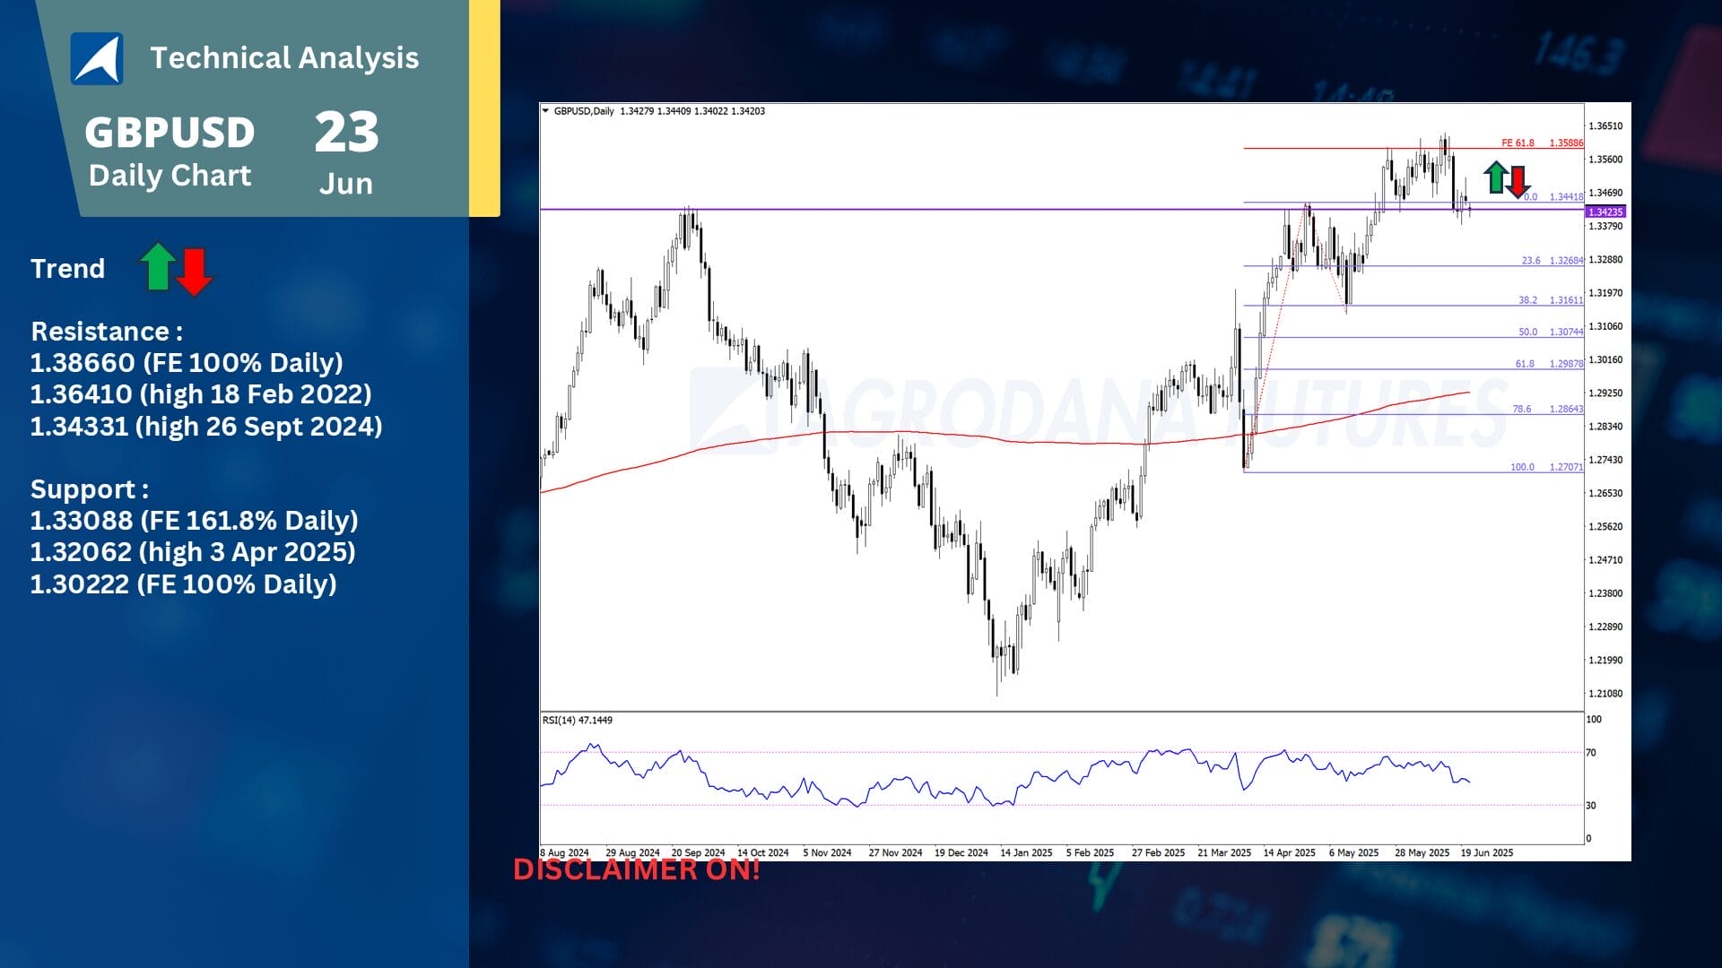
Task: Click the DISCLAIMER ON! text
Action: click(639, 869)
